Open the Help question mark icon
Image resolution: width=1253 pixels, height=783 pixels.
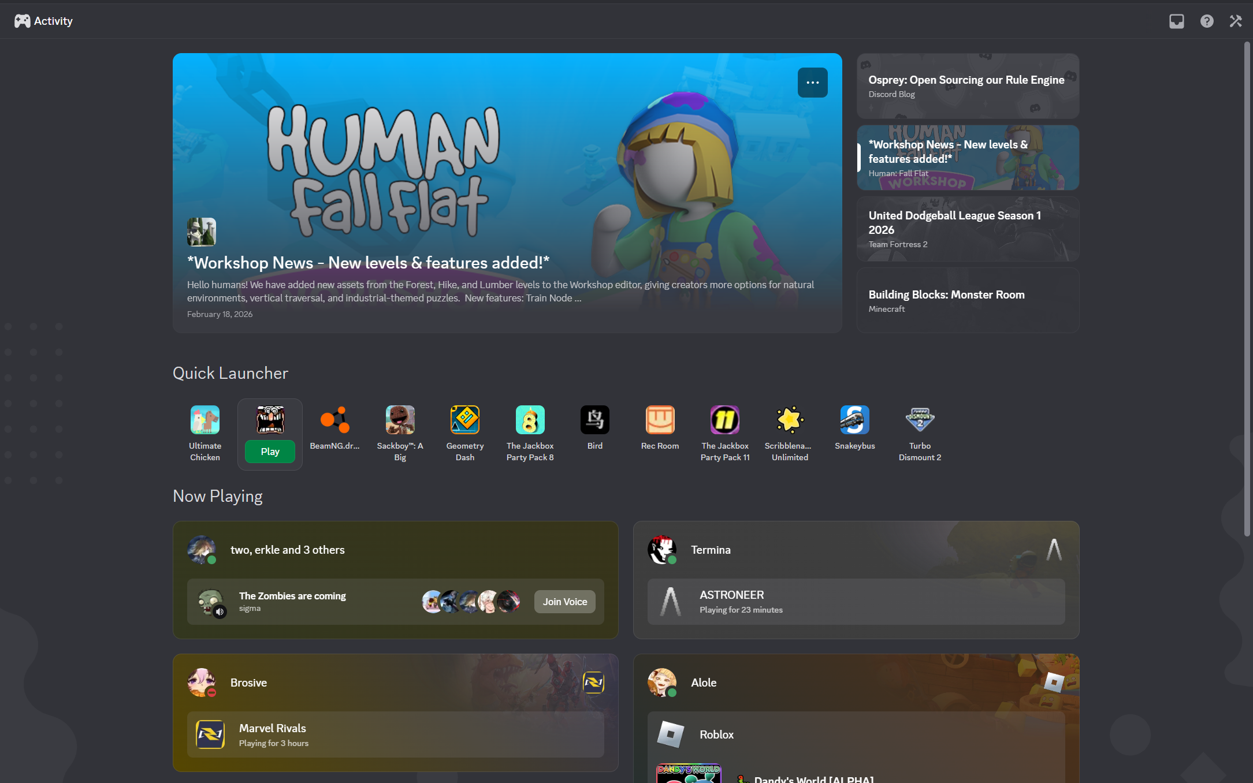click(1207, 21)
